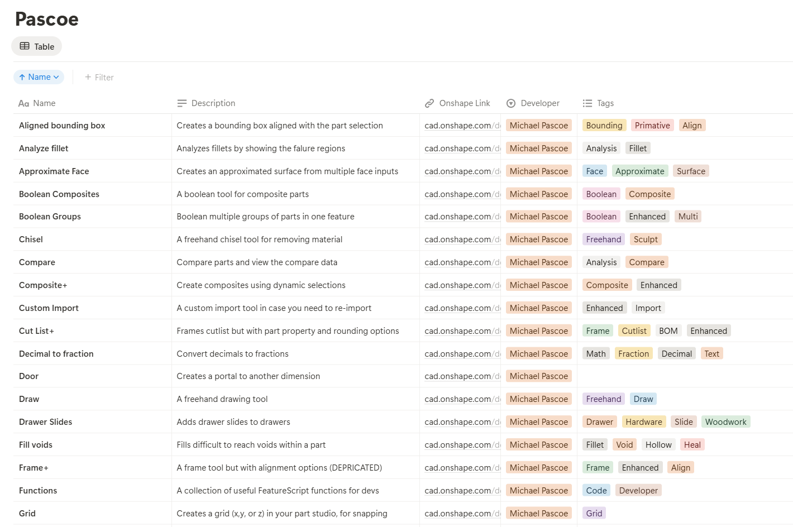Open the Functions entry
793x527 pixels.
(38, 491)
